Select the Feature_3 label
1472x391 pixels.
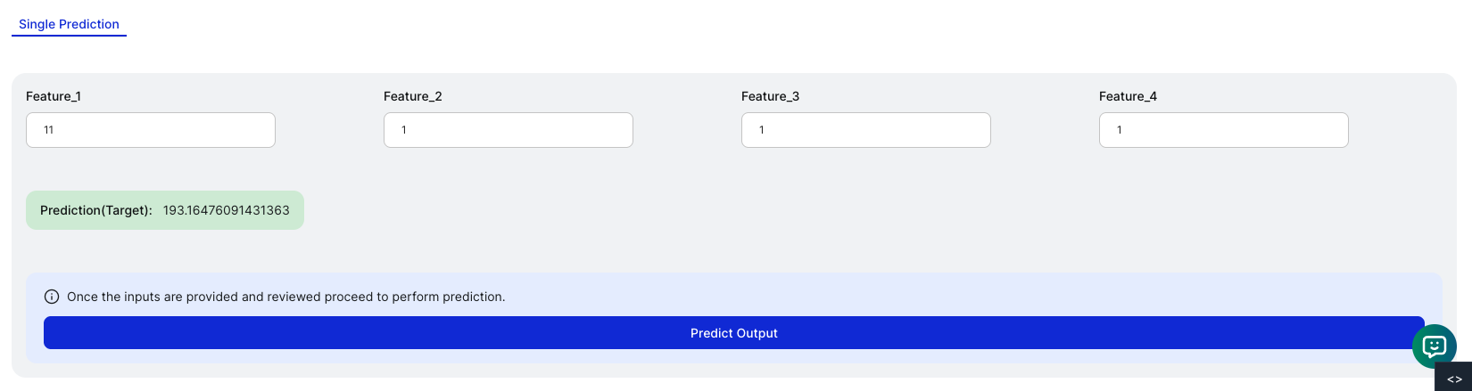(771, 96)
